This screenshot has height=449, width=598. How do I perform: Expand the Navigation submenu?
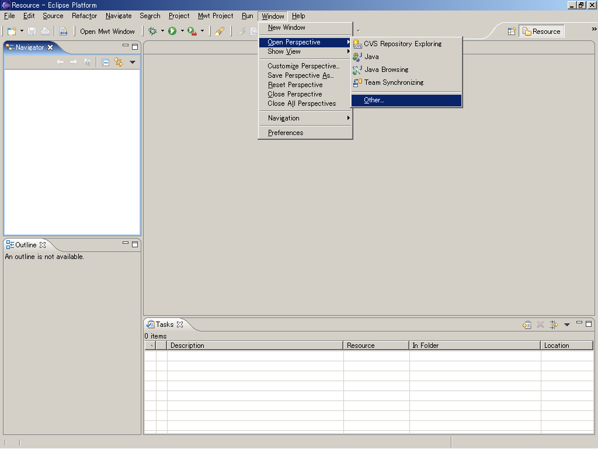click(x=305, y=118)
